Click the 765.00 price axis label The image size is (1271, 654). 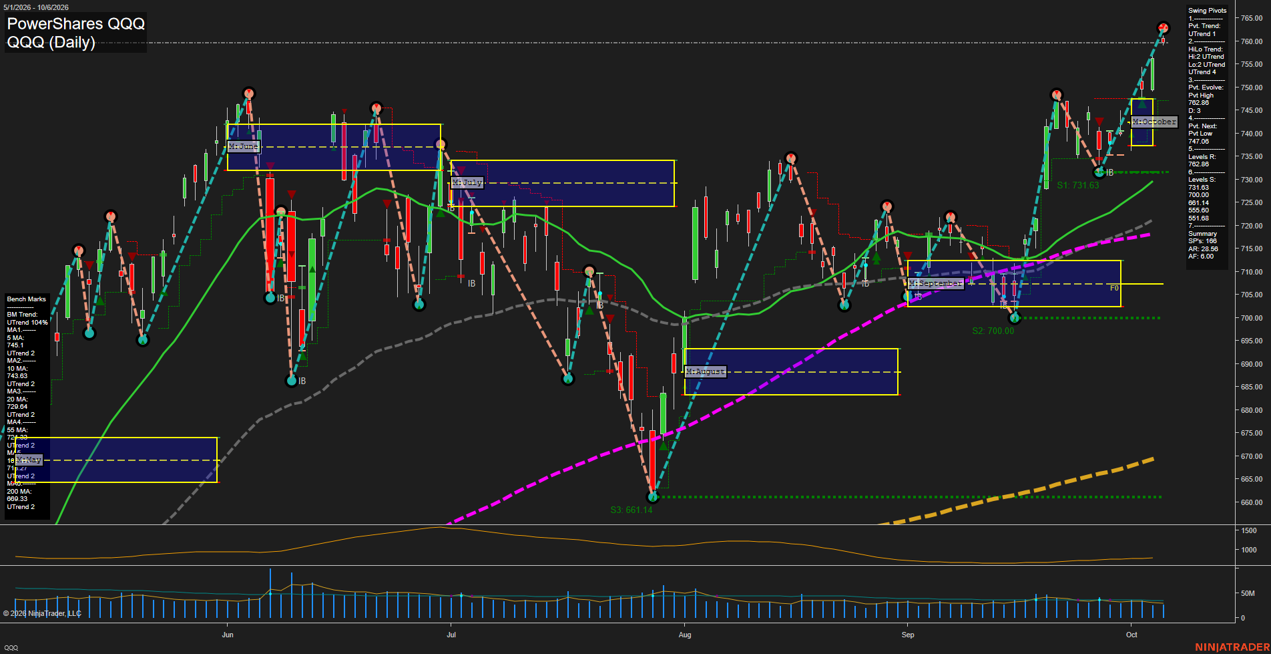1252,19
